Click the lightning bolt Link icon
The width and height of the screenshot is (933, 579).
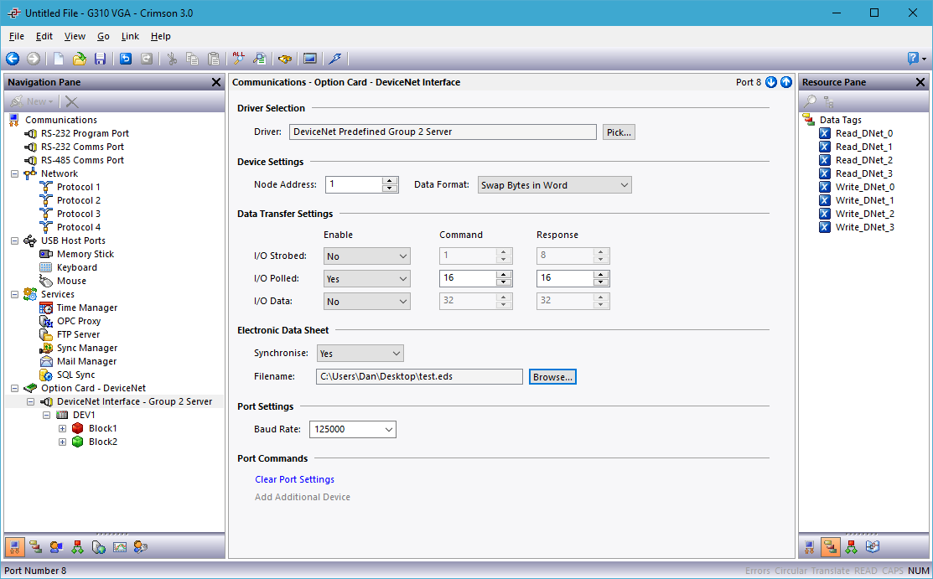click(335, 59)
